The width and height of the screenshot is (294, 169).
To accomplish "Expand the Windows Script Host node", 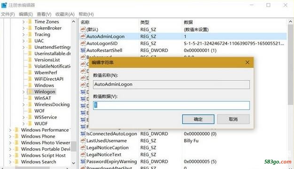I will [x=10, y=155].
